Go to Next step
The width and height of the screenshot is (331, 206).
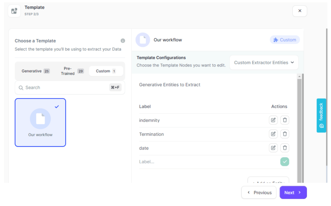click(x=293, y=192)
